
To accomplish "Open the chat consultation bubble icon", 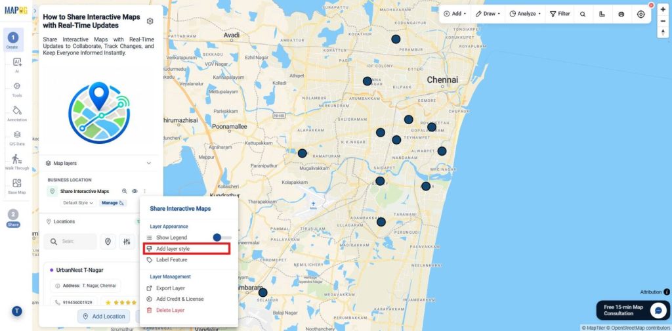I will click(x=658, y=311).
